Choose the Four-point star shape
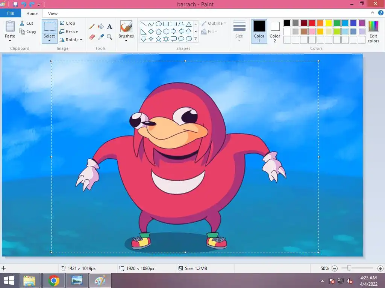This screenshot has width=385, height=288. click(x=151, y=39)
